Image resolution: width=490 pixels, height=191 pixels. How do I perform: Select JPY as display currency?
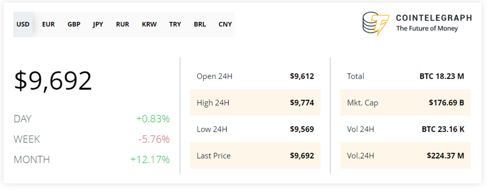click(x=98, y=25)
